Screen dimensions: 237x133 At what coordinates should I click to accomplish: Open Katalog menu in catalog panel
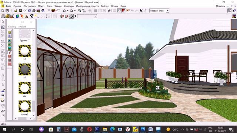pos(12,27)
